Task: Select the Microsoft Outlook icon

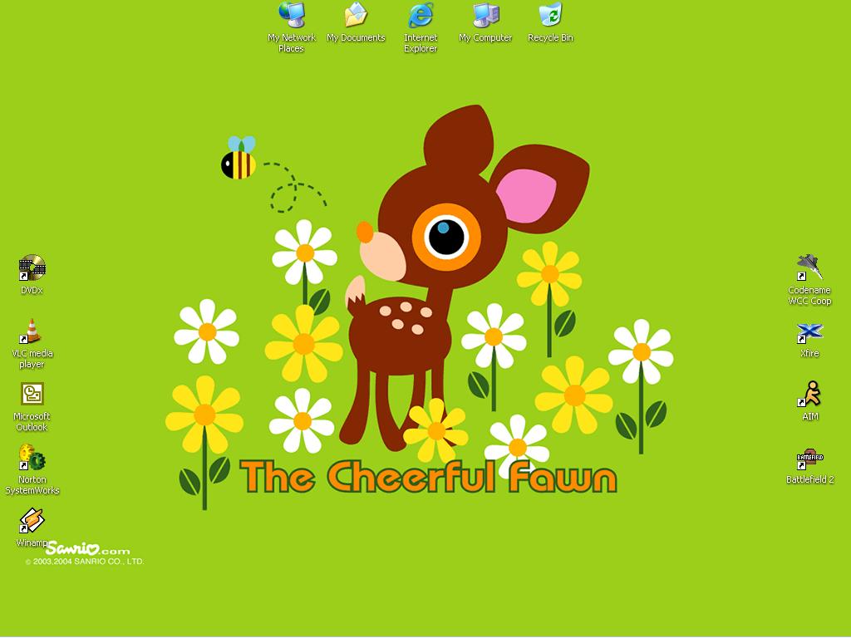Action: [32, 394]
